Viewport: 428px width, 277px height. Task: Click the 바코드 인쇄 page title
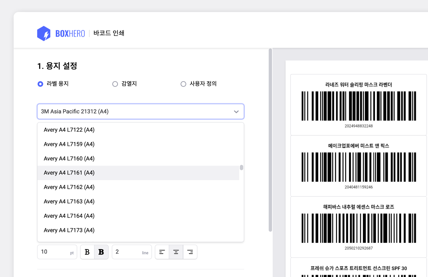click(109, 33)
